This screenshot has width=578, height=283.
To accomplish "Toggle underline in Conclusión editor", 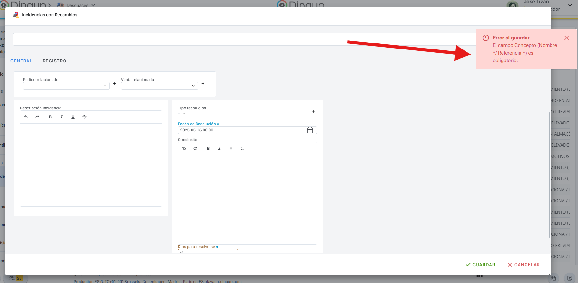I will tap(231, 148).
